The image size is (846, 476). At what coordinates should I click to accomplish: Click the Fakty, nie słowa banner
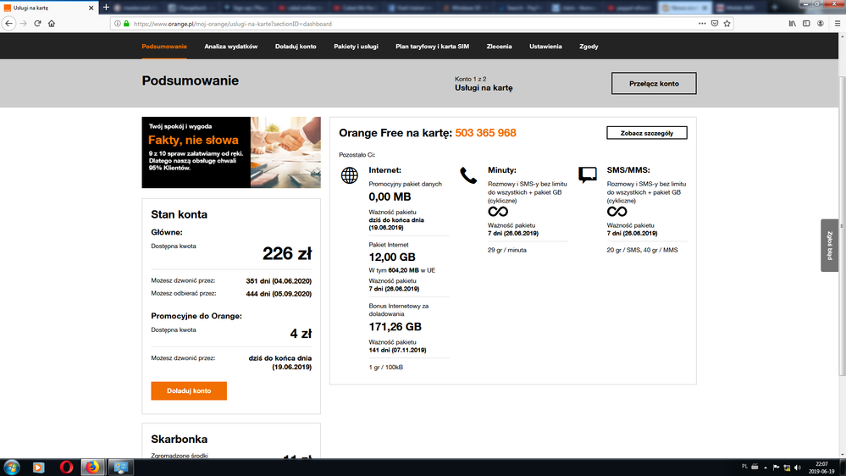(231, 152)
